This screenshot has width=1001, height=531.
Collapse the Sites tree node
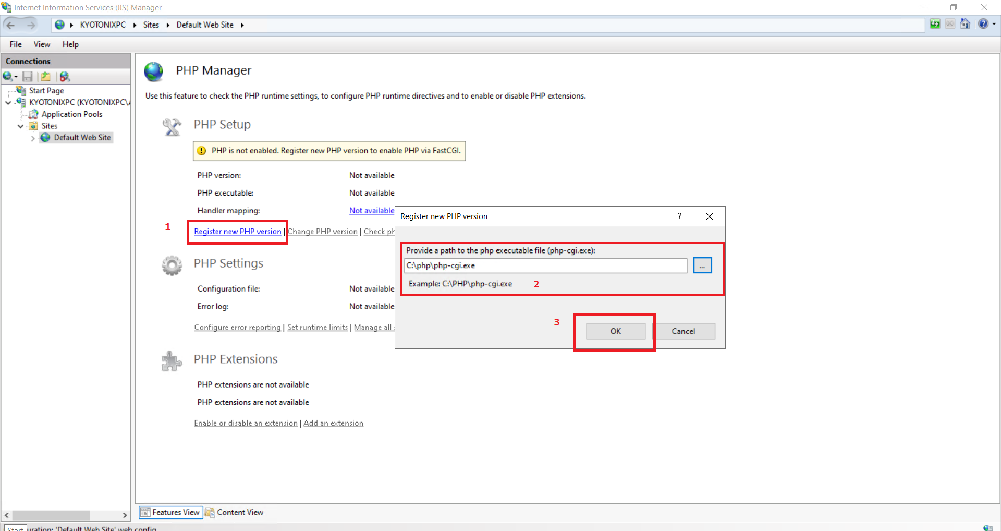pos(20,126)
